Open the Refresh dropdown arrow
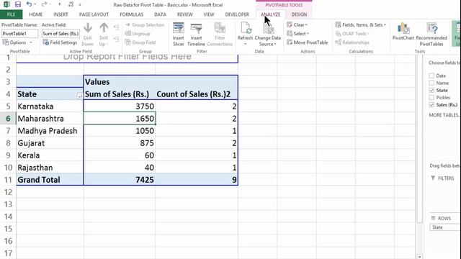The image size is (461, 259). tap(245, 44)
